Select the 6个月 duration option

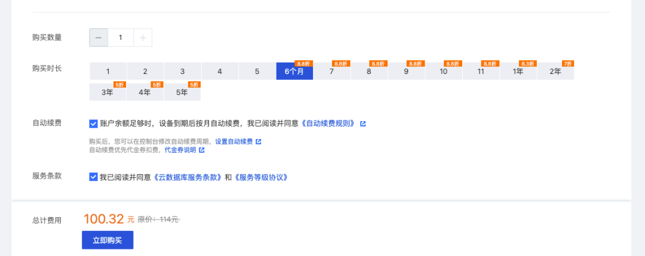coord(294,71)
